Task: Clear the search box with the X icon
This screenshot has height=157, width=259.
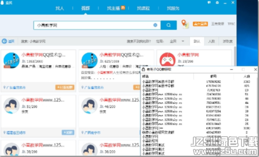Action: point(155,25)
